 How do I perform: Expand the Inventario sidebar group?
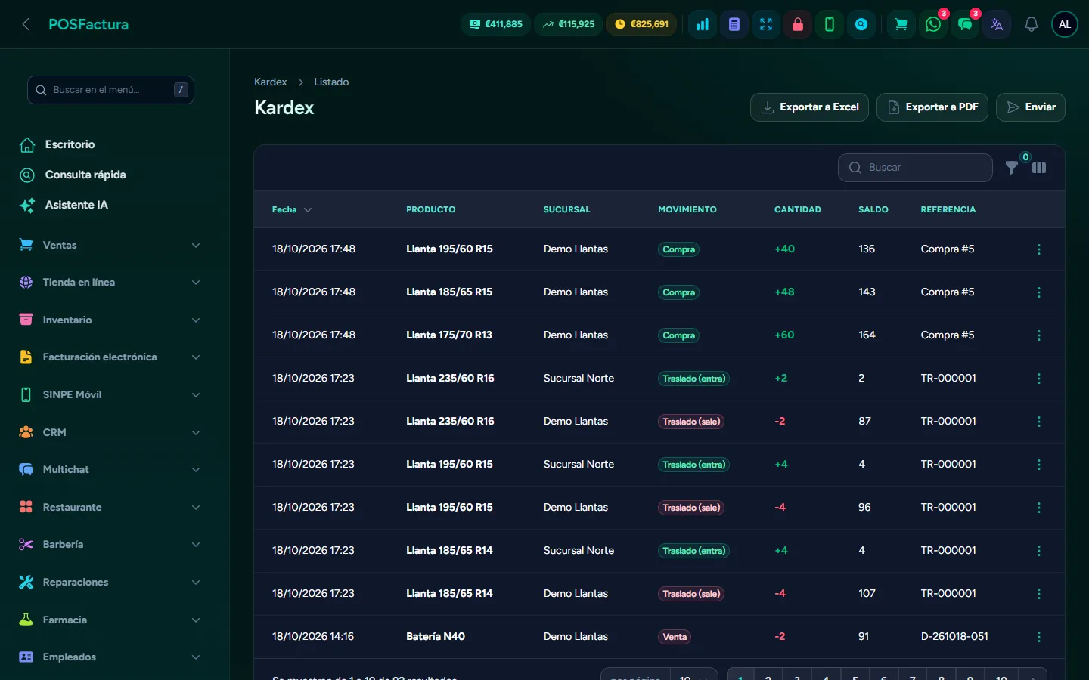(110, 320)
